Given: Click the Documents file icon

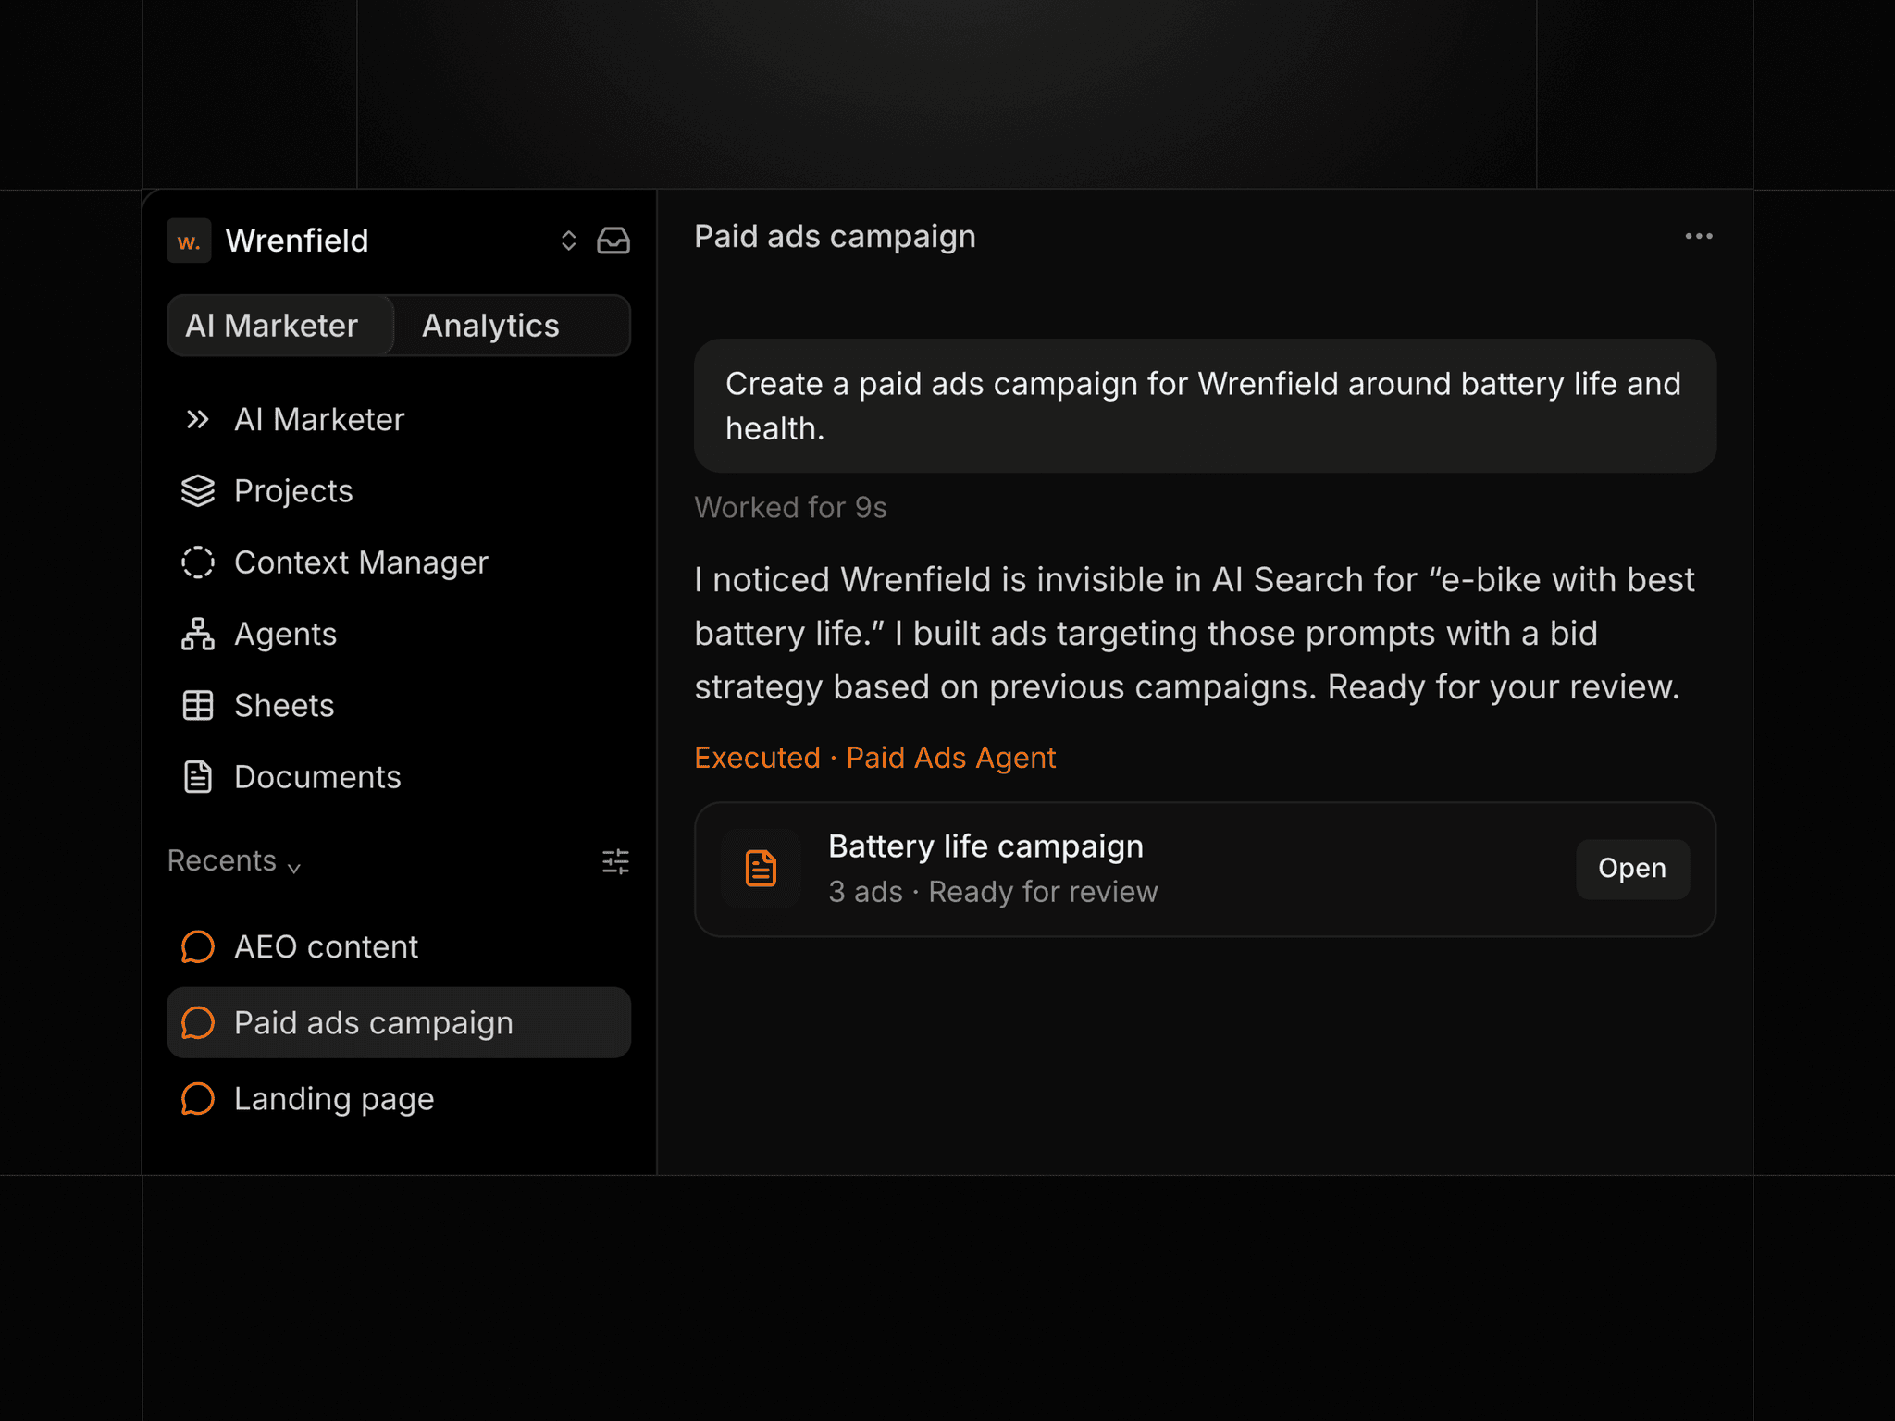Looking at the screenshot, I should (198, 777).
